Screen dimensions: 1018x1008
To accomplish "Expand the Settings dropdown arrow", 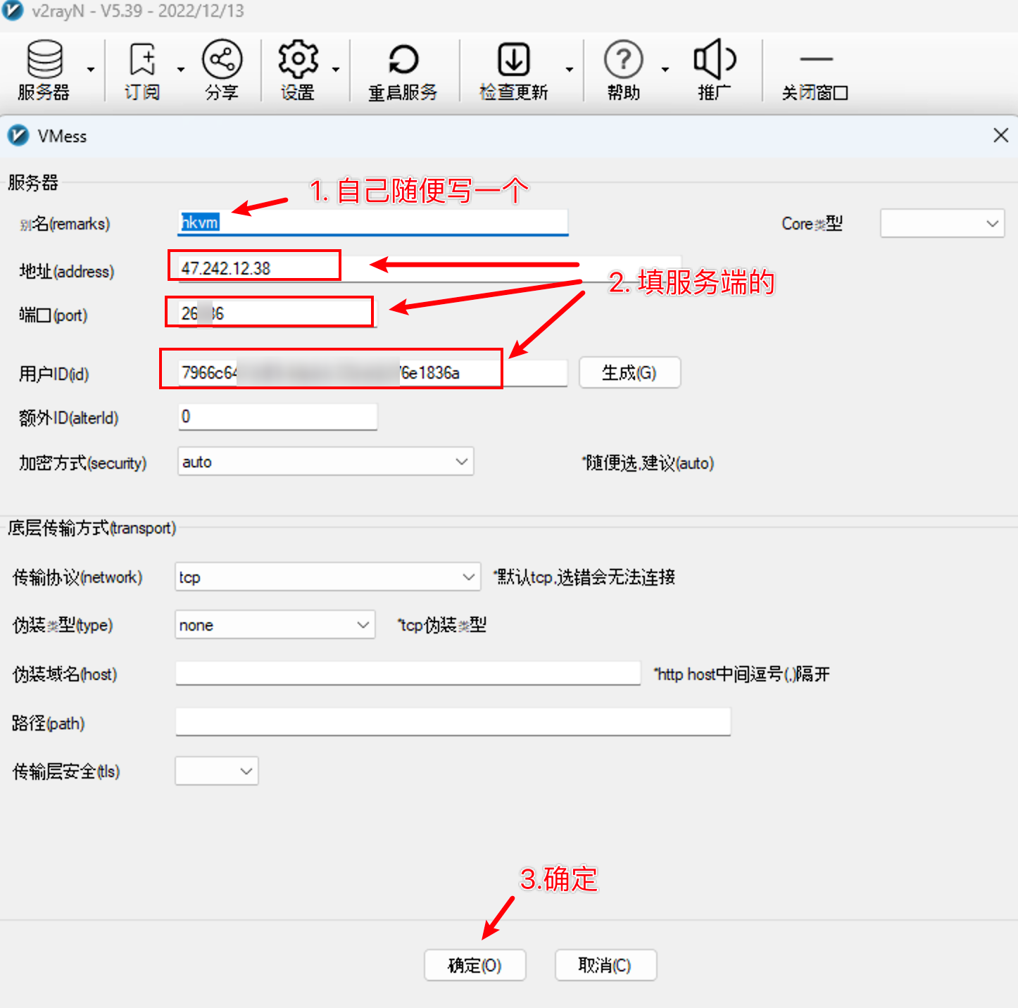I will 336,70.
